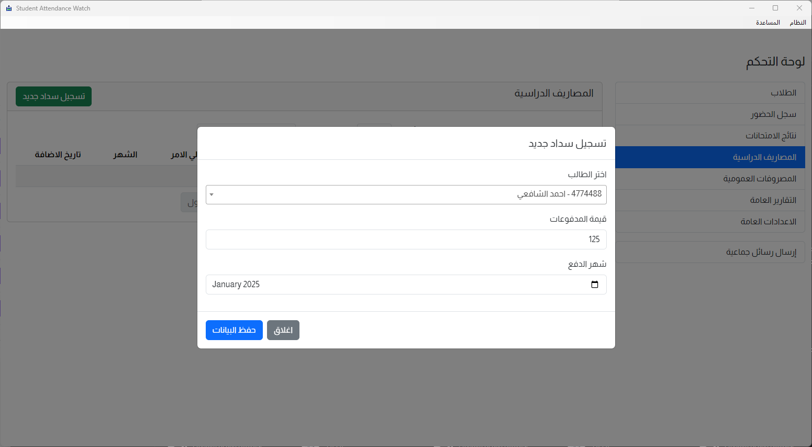The height and width of the screenshot is (447, 812).
Task: Click the green تسجيل سداد جديد button
Action: [x=53, y=96]
